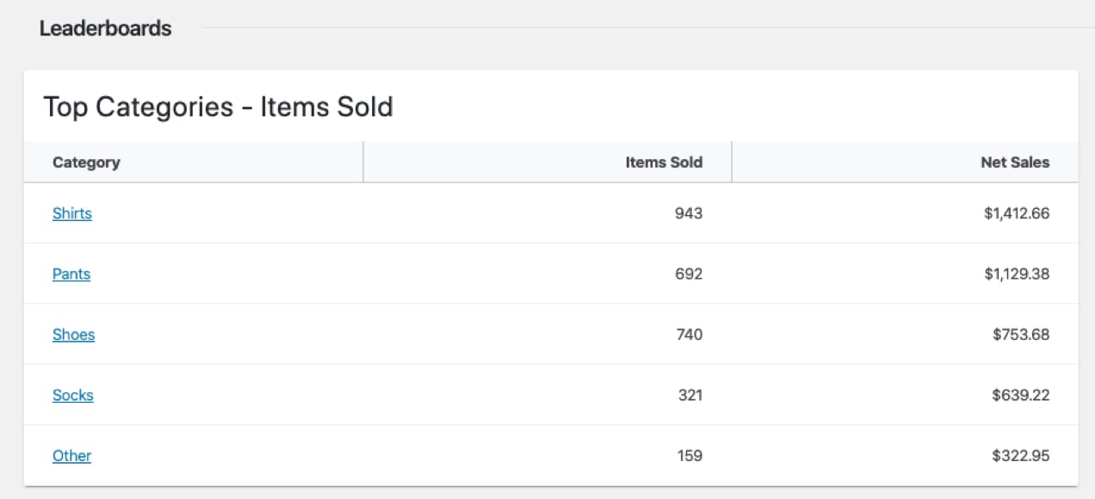Click the $322.95 net sales amount

[1021, 456]
